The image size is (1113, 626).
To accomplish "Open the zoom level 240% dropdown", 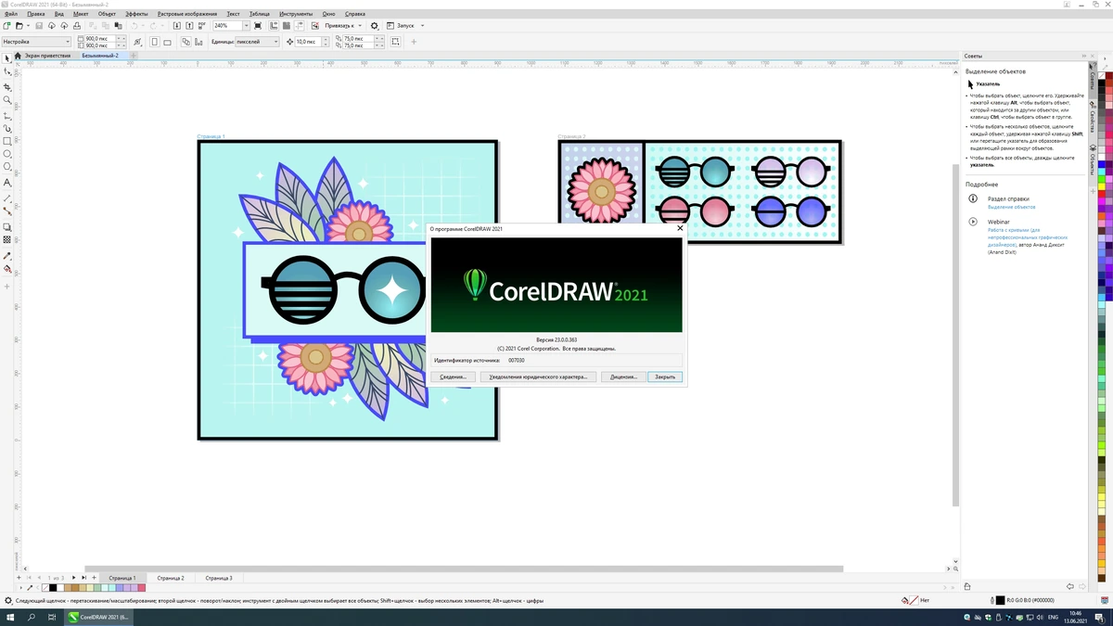I will [247, 26].
